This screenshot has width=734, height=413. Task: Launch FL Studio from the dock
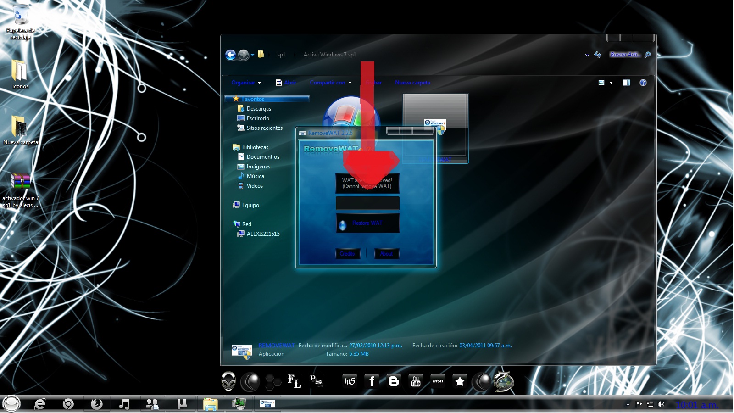tap(295, 381)
